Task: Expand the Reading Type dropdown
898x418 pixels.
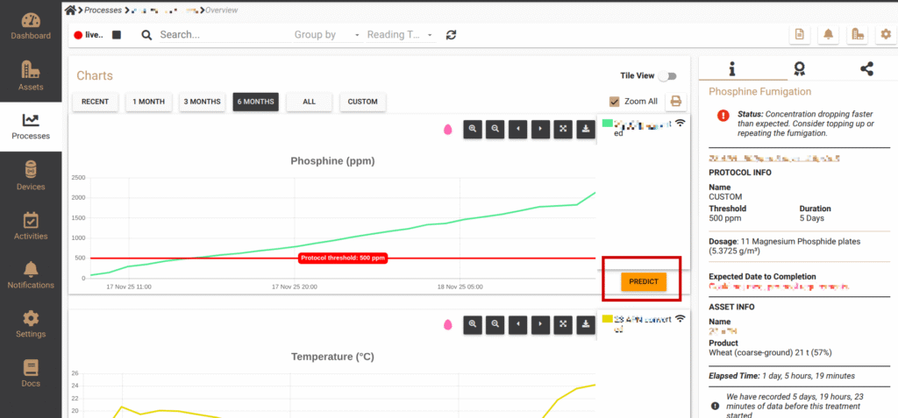Action: point(400,35)
